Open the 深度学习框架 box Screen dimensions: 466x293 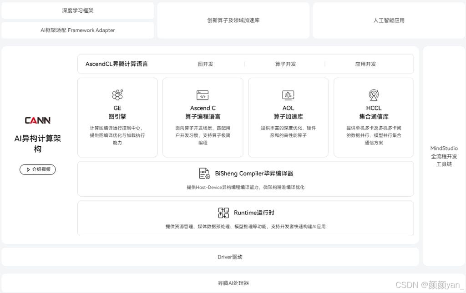(77, 11)
